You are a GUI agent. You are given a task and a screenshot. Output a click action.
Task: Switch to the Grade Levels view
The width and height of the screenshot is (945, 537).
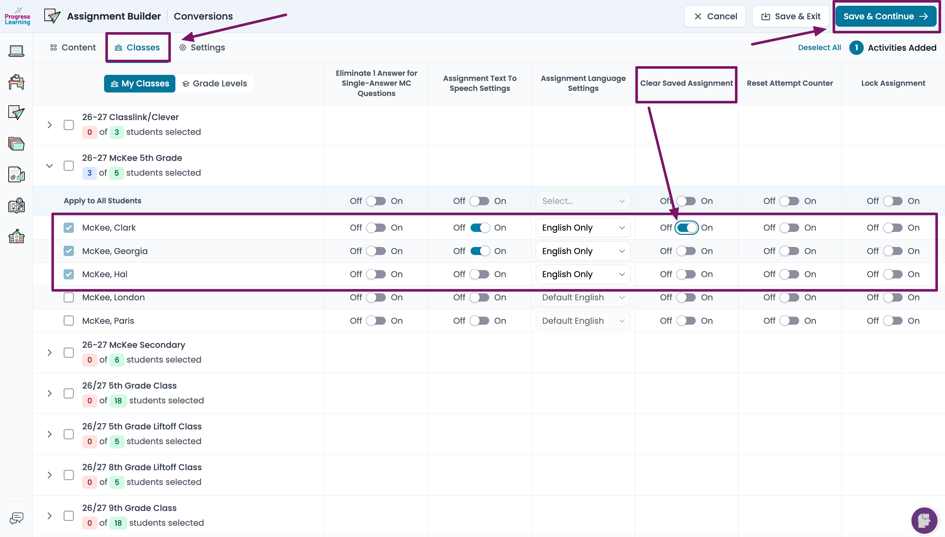215,84
